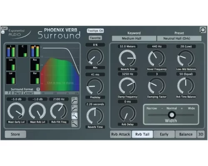208x166 pixels.
Task: Click the Rvb Filt Freq knob
Action: coord(59,111)
